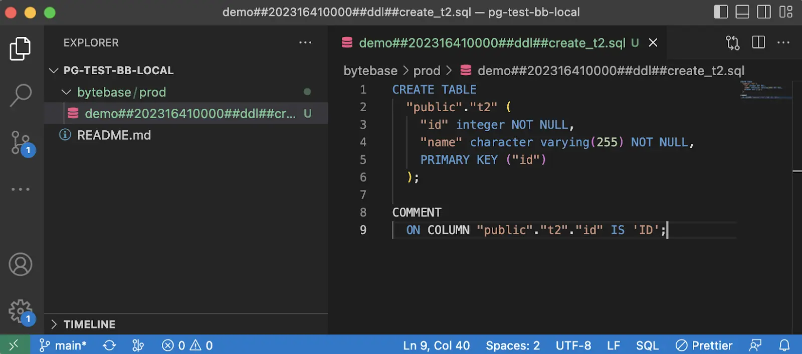This screenshot has height=354, width=802.
Task: Show additional activity bar views ellipsis
Action: pyautogui.click(x=21, y=189)
